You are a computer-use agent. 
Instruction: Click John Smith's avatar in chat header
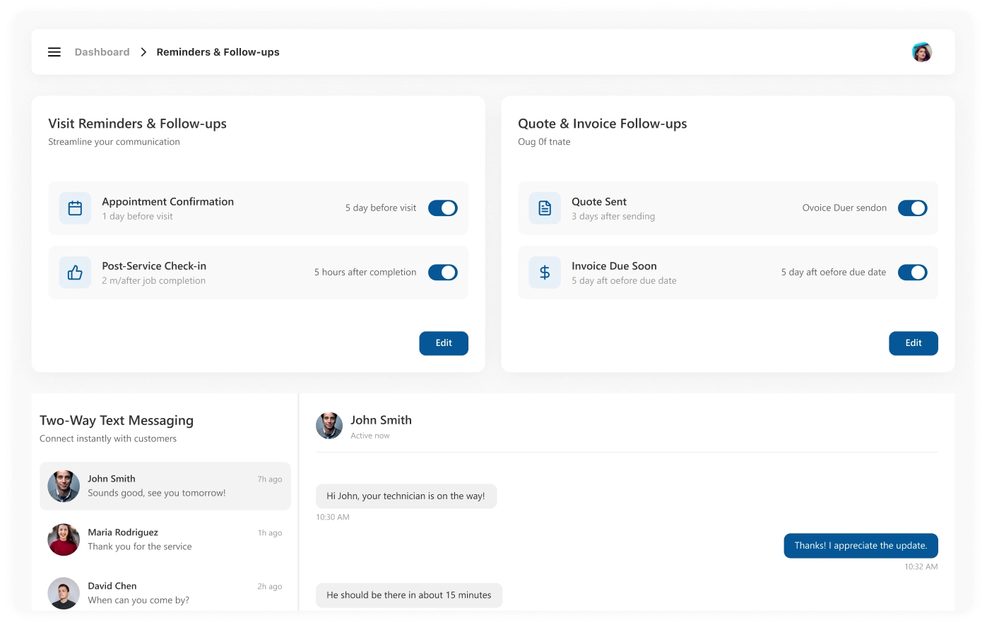click(x=329, y=426)
